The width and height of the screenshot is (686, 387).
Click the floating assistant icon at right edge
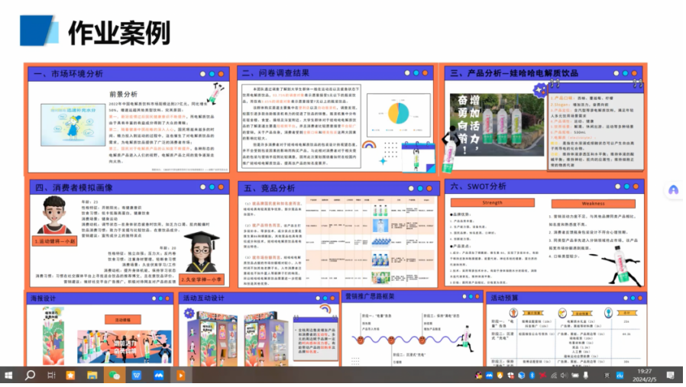click(673, 190)
